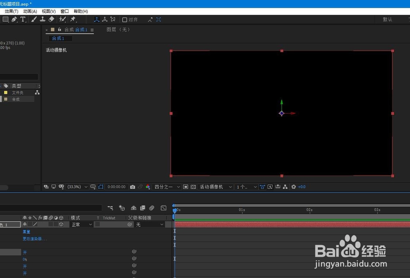Click the 0% property value
410x278 pixels.
25,260
